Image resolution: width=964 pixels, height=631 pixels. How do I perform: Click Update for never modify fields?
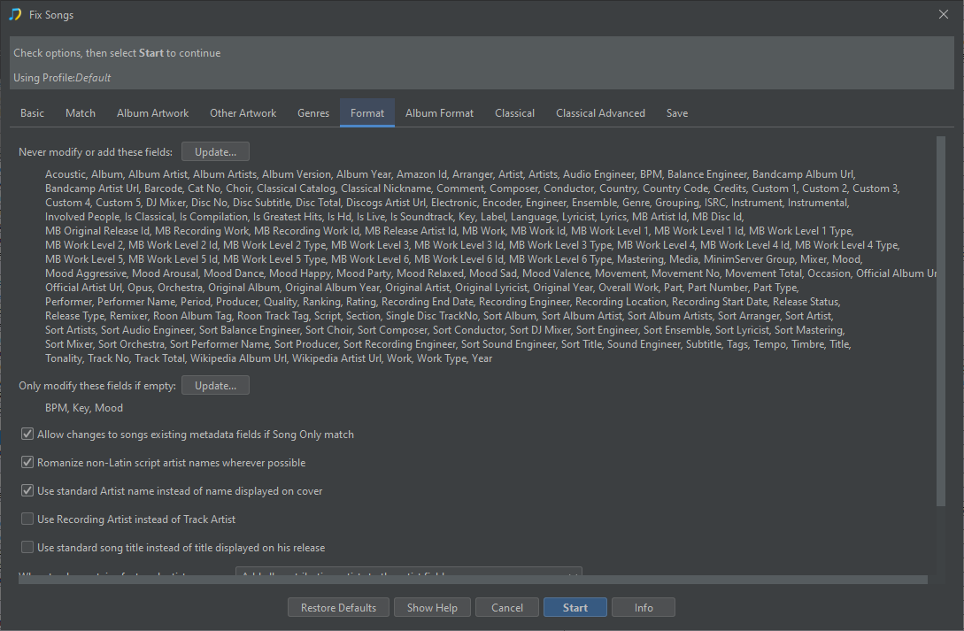pos(215,151)
